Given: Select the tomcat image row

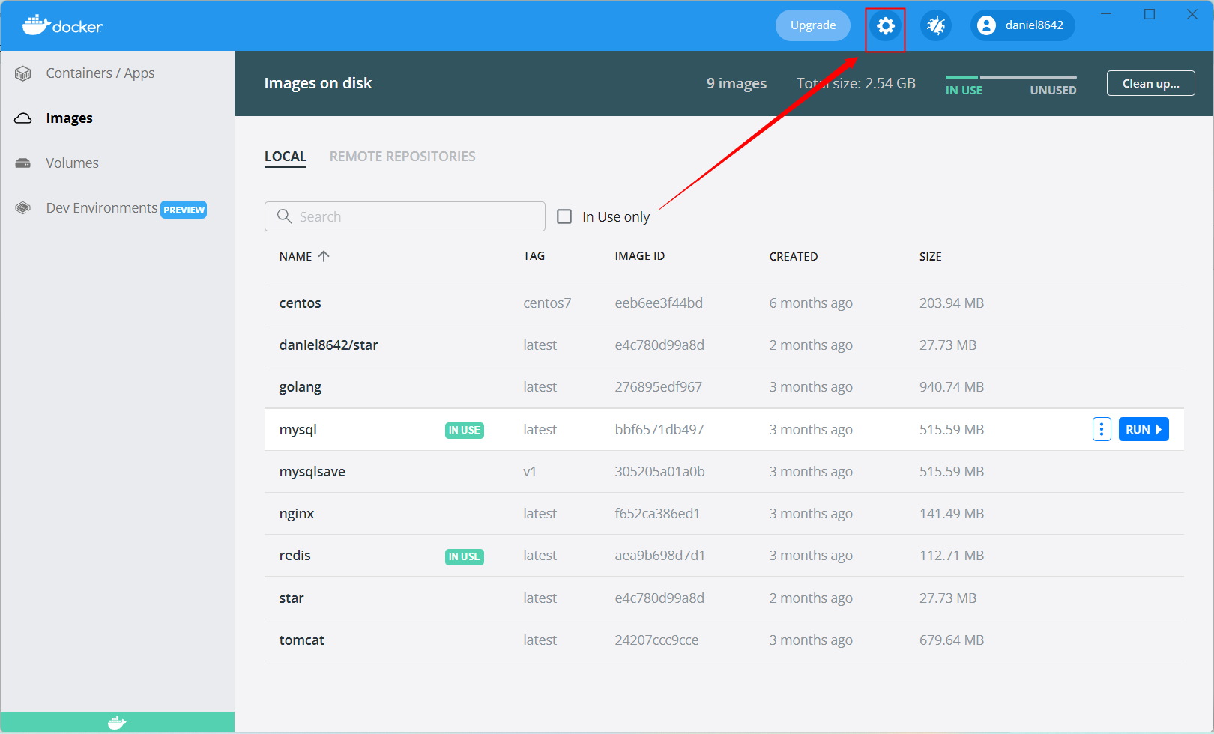Looking at the screenshot, I should coord(724,640).
